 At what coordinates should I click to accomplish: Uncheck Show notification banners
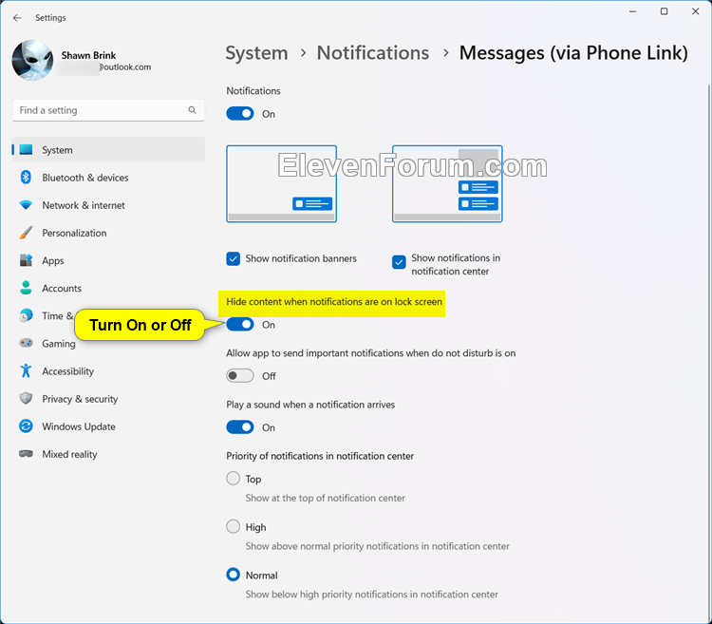click(x=233, y=258)
